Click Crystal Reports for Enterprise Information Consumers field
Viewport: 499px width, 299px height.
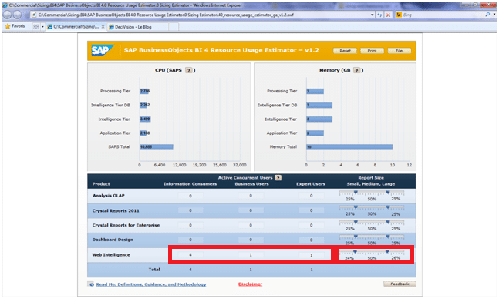tap(190, 225)
